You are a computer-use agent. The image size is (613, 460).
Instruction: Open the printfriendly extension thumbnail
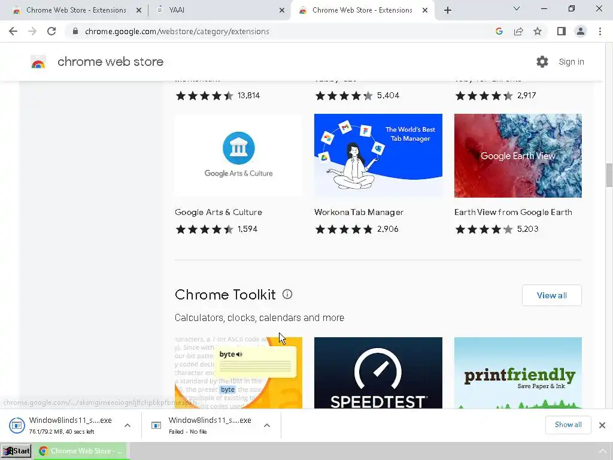point(518,373)
